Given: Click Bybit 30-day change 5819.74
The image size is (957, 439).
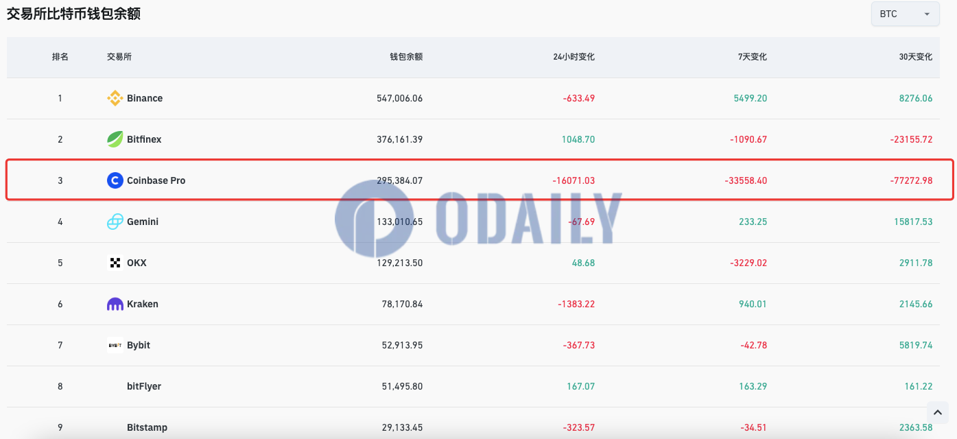Looking at the screenshot, I should pos(916,345).
